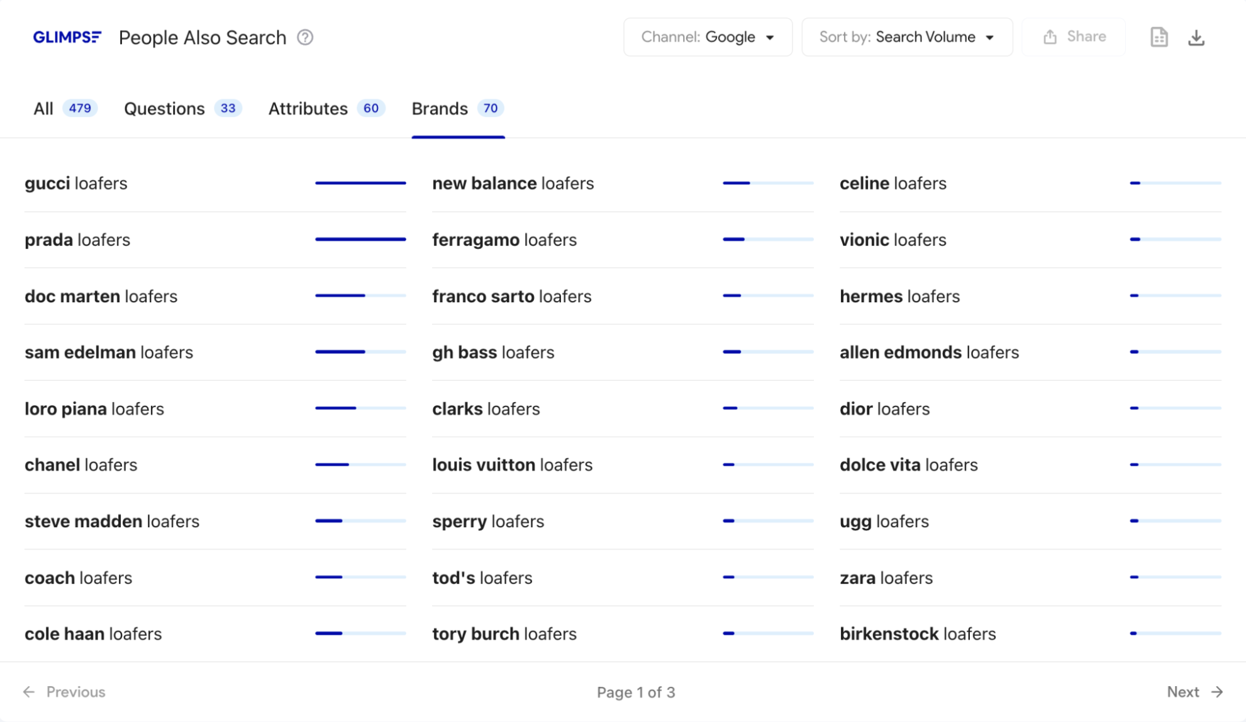Screen dimensions: 1246x722
Task: Select louis vuitton loafers entry
Action: (x=623, y=465)
